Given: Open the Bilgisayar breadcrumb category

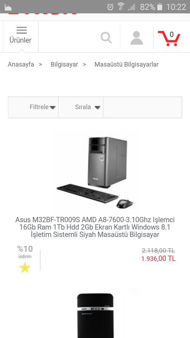Looking at the screenshot, I should 64,64.
